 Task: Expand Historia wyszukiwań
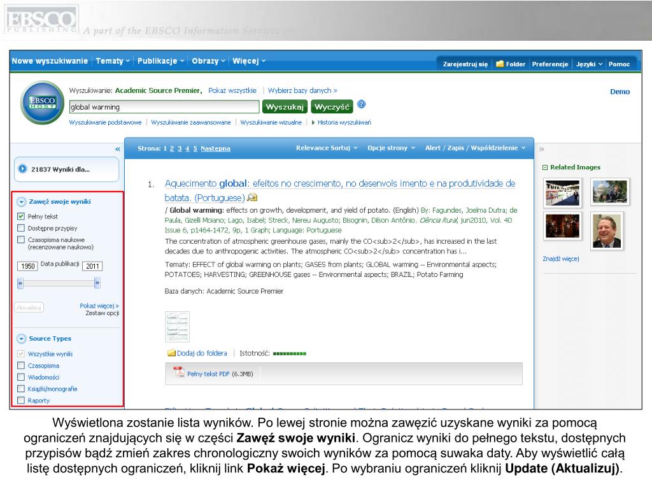click(x=341, y=122)
